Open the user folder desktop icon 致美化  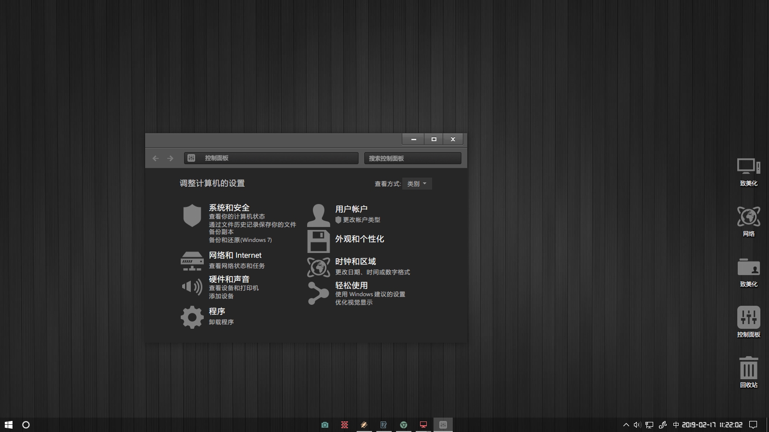748,273
